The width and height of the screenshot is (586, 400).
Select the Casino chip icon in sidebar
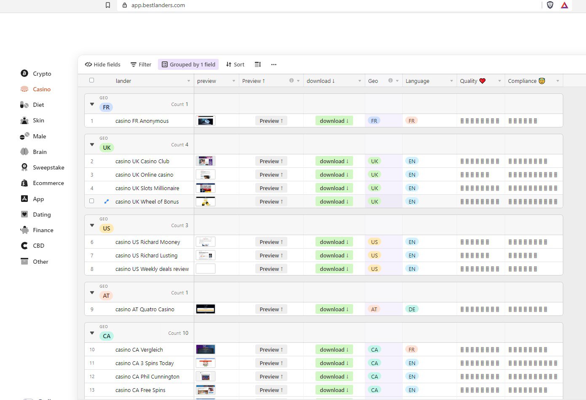pos(24,89)
